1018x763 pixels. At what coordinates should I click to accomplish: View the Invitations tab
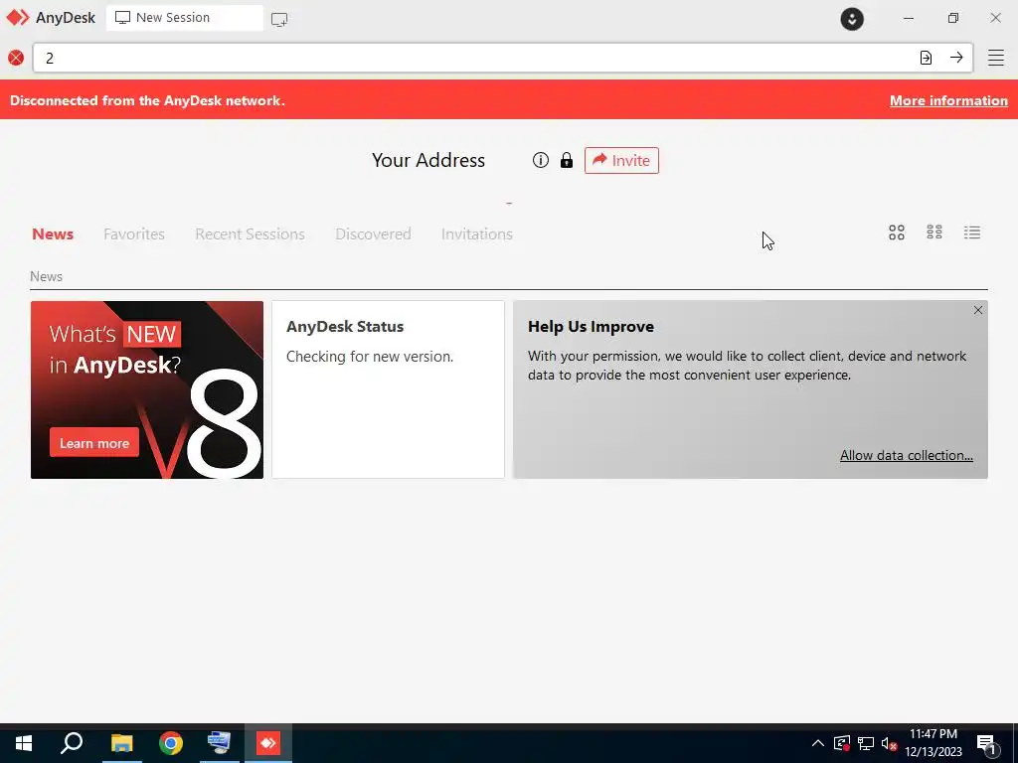[x=476, y=234]
